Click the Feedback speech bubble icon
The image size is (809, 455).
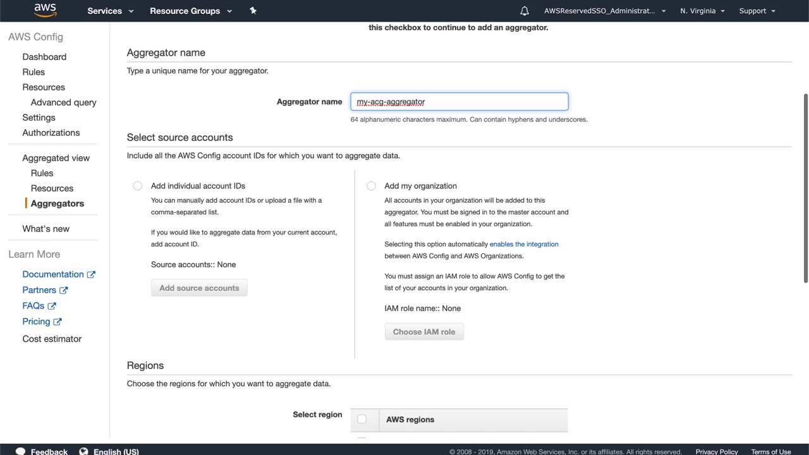(x=21, y=451)
